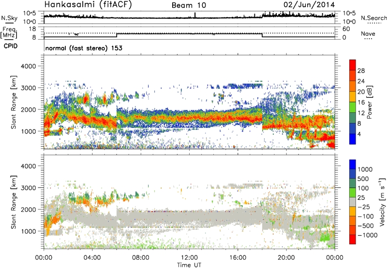Image resolution: width=387 pixels, height=268 pixels.
Task: Pick the blue top segment of Velocity color bar
Action: click(x=353, y=164)
